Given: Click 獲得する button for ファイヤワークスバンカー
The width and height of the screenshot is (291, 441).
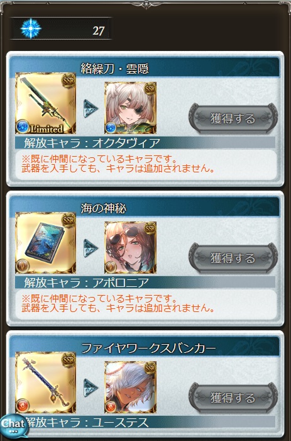Looking at the screenshot, I should 233,398.
